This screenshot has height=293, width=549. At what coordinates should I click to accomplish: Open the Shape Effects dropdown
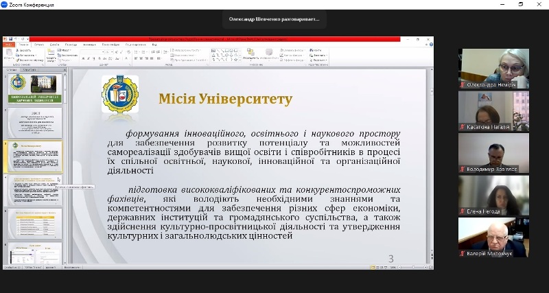pyautogui.click(x=293, y=60)
